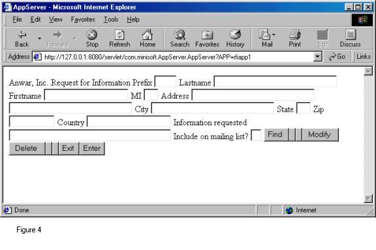Open the Back history dropdown arrow

click(x=40, y=39)
